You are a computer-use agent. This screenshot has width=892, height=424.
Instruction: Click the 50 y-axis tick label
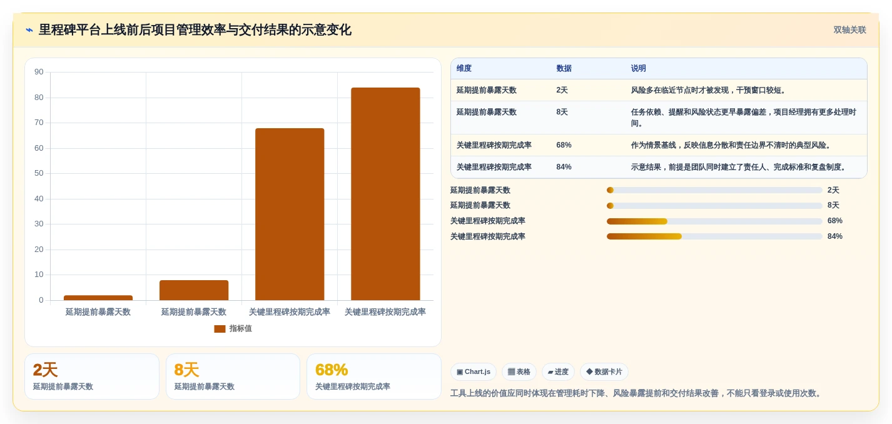pyautogui.click(x=39, y=173)
